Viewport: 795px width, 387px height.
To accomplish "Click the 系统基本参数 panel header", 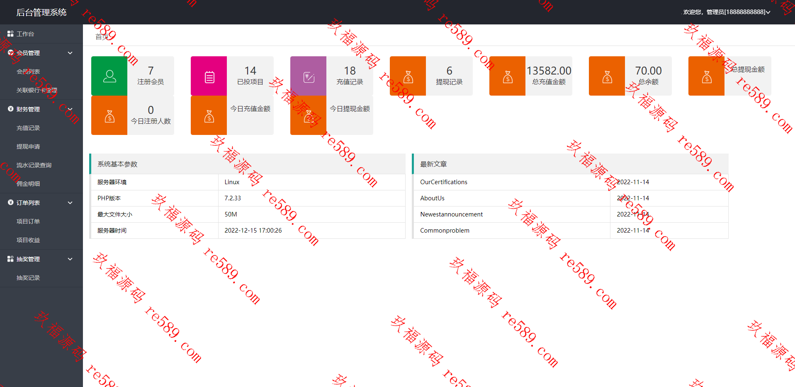I will pyautogui.click(x=248, y=164).
